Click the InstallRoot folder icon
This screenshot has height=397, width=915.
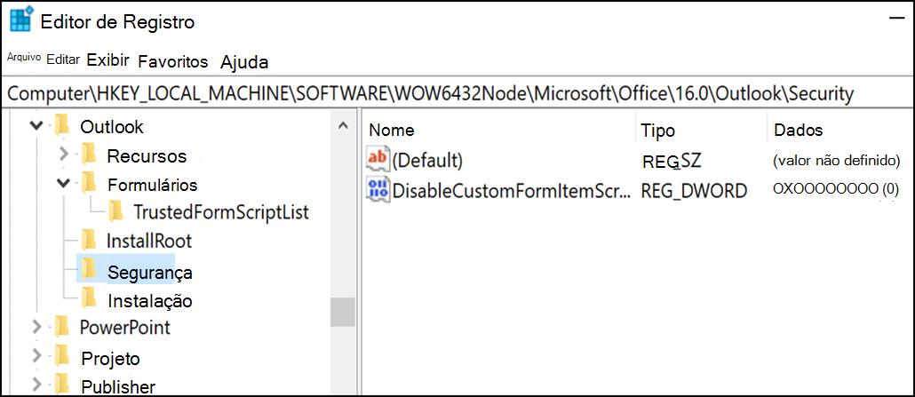89,240
